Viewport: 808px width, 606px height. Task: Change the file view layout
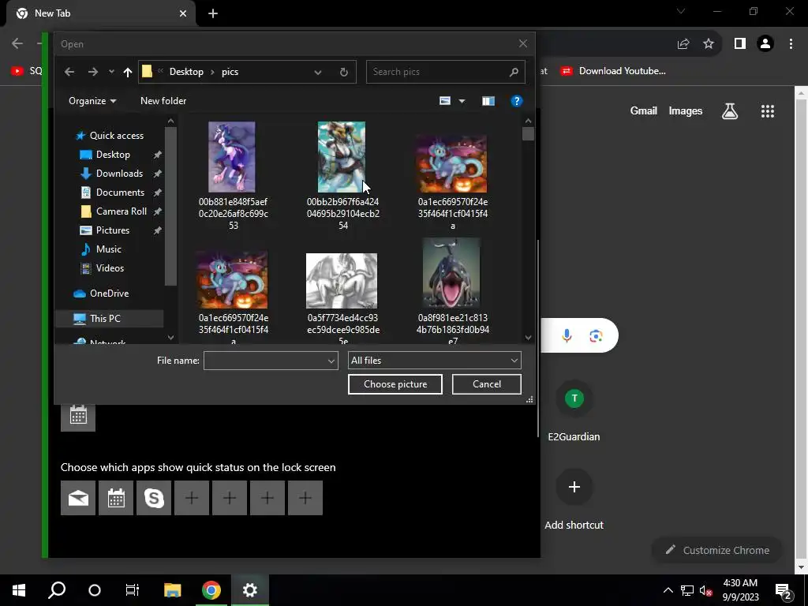pyautogui.click(x=445, y=101)
